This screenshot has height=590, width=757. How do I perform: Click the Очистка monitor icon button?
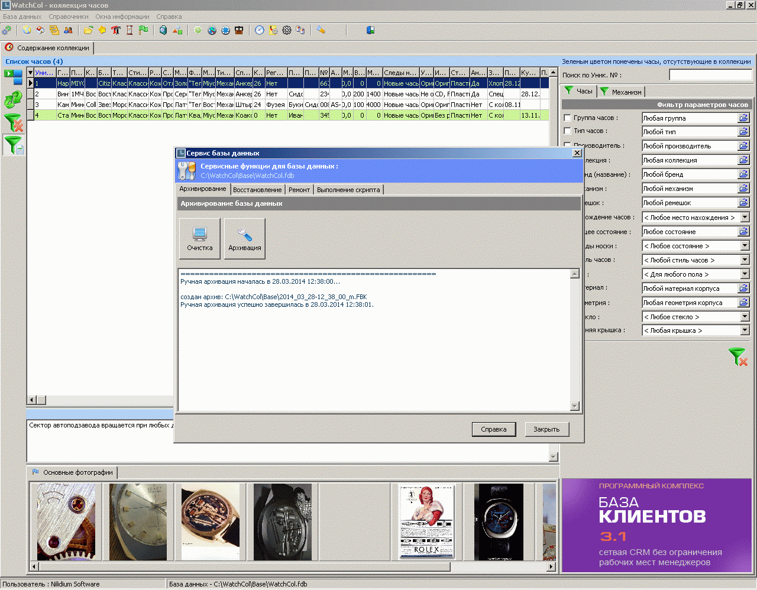pyautogui.click(x=200, y=238)
